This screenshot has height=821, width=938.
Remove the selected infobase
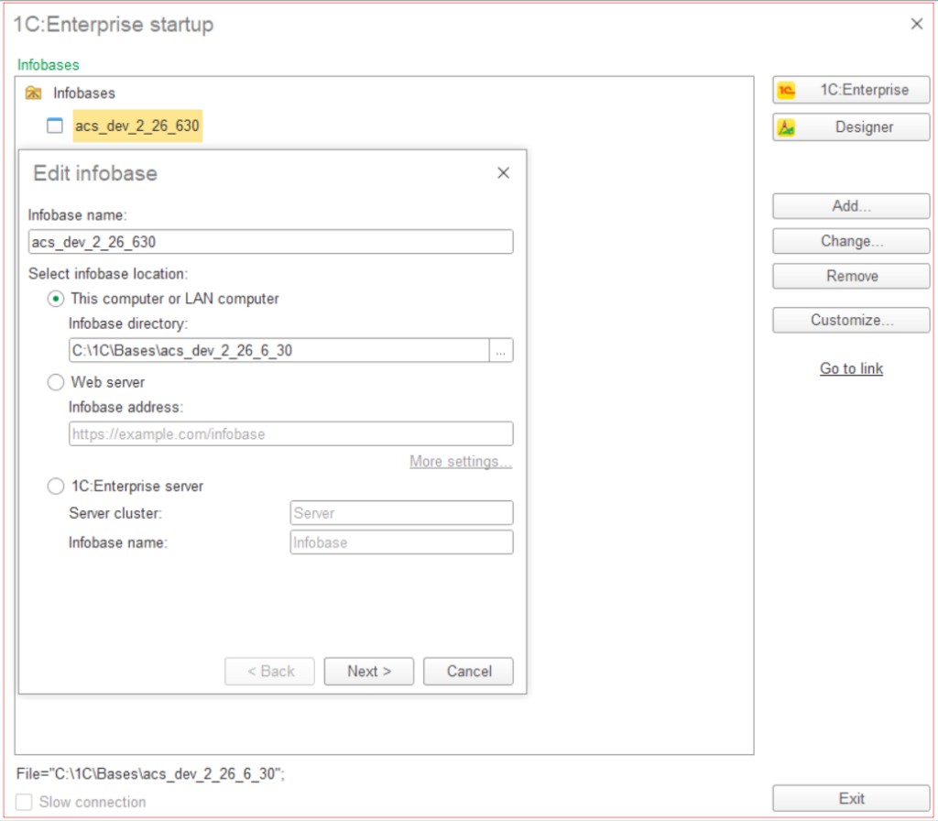tap(851, 277)
